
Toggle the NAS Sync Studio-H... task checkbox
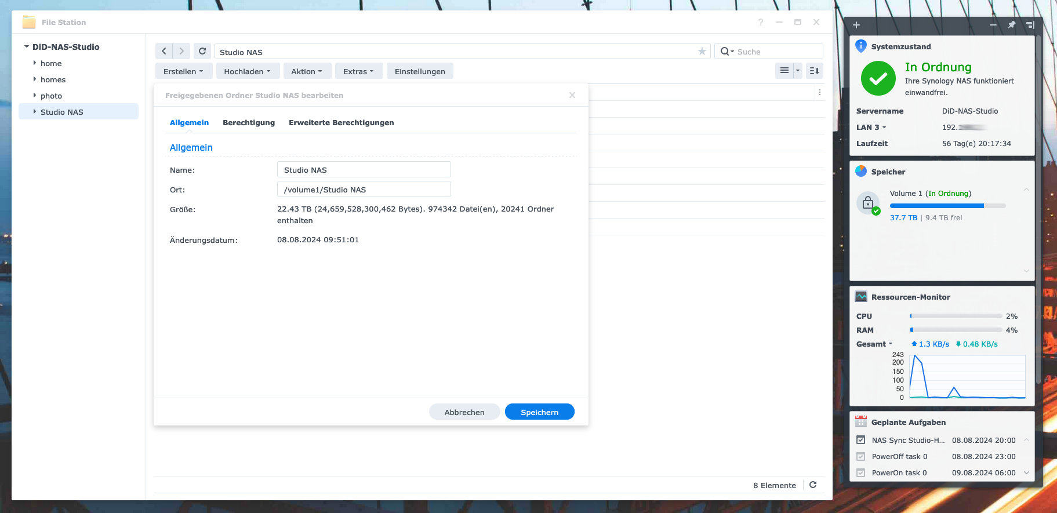tap(861, 440)
